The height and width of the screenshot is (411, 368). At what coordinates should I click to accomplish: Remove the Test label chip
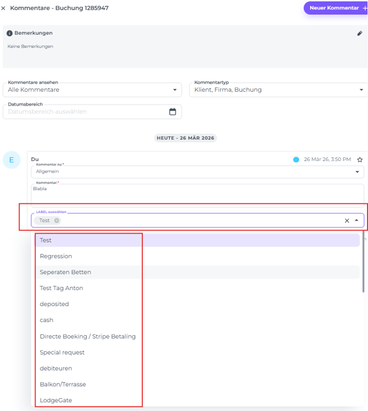57,220
